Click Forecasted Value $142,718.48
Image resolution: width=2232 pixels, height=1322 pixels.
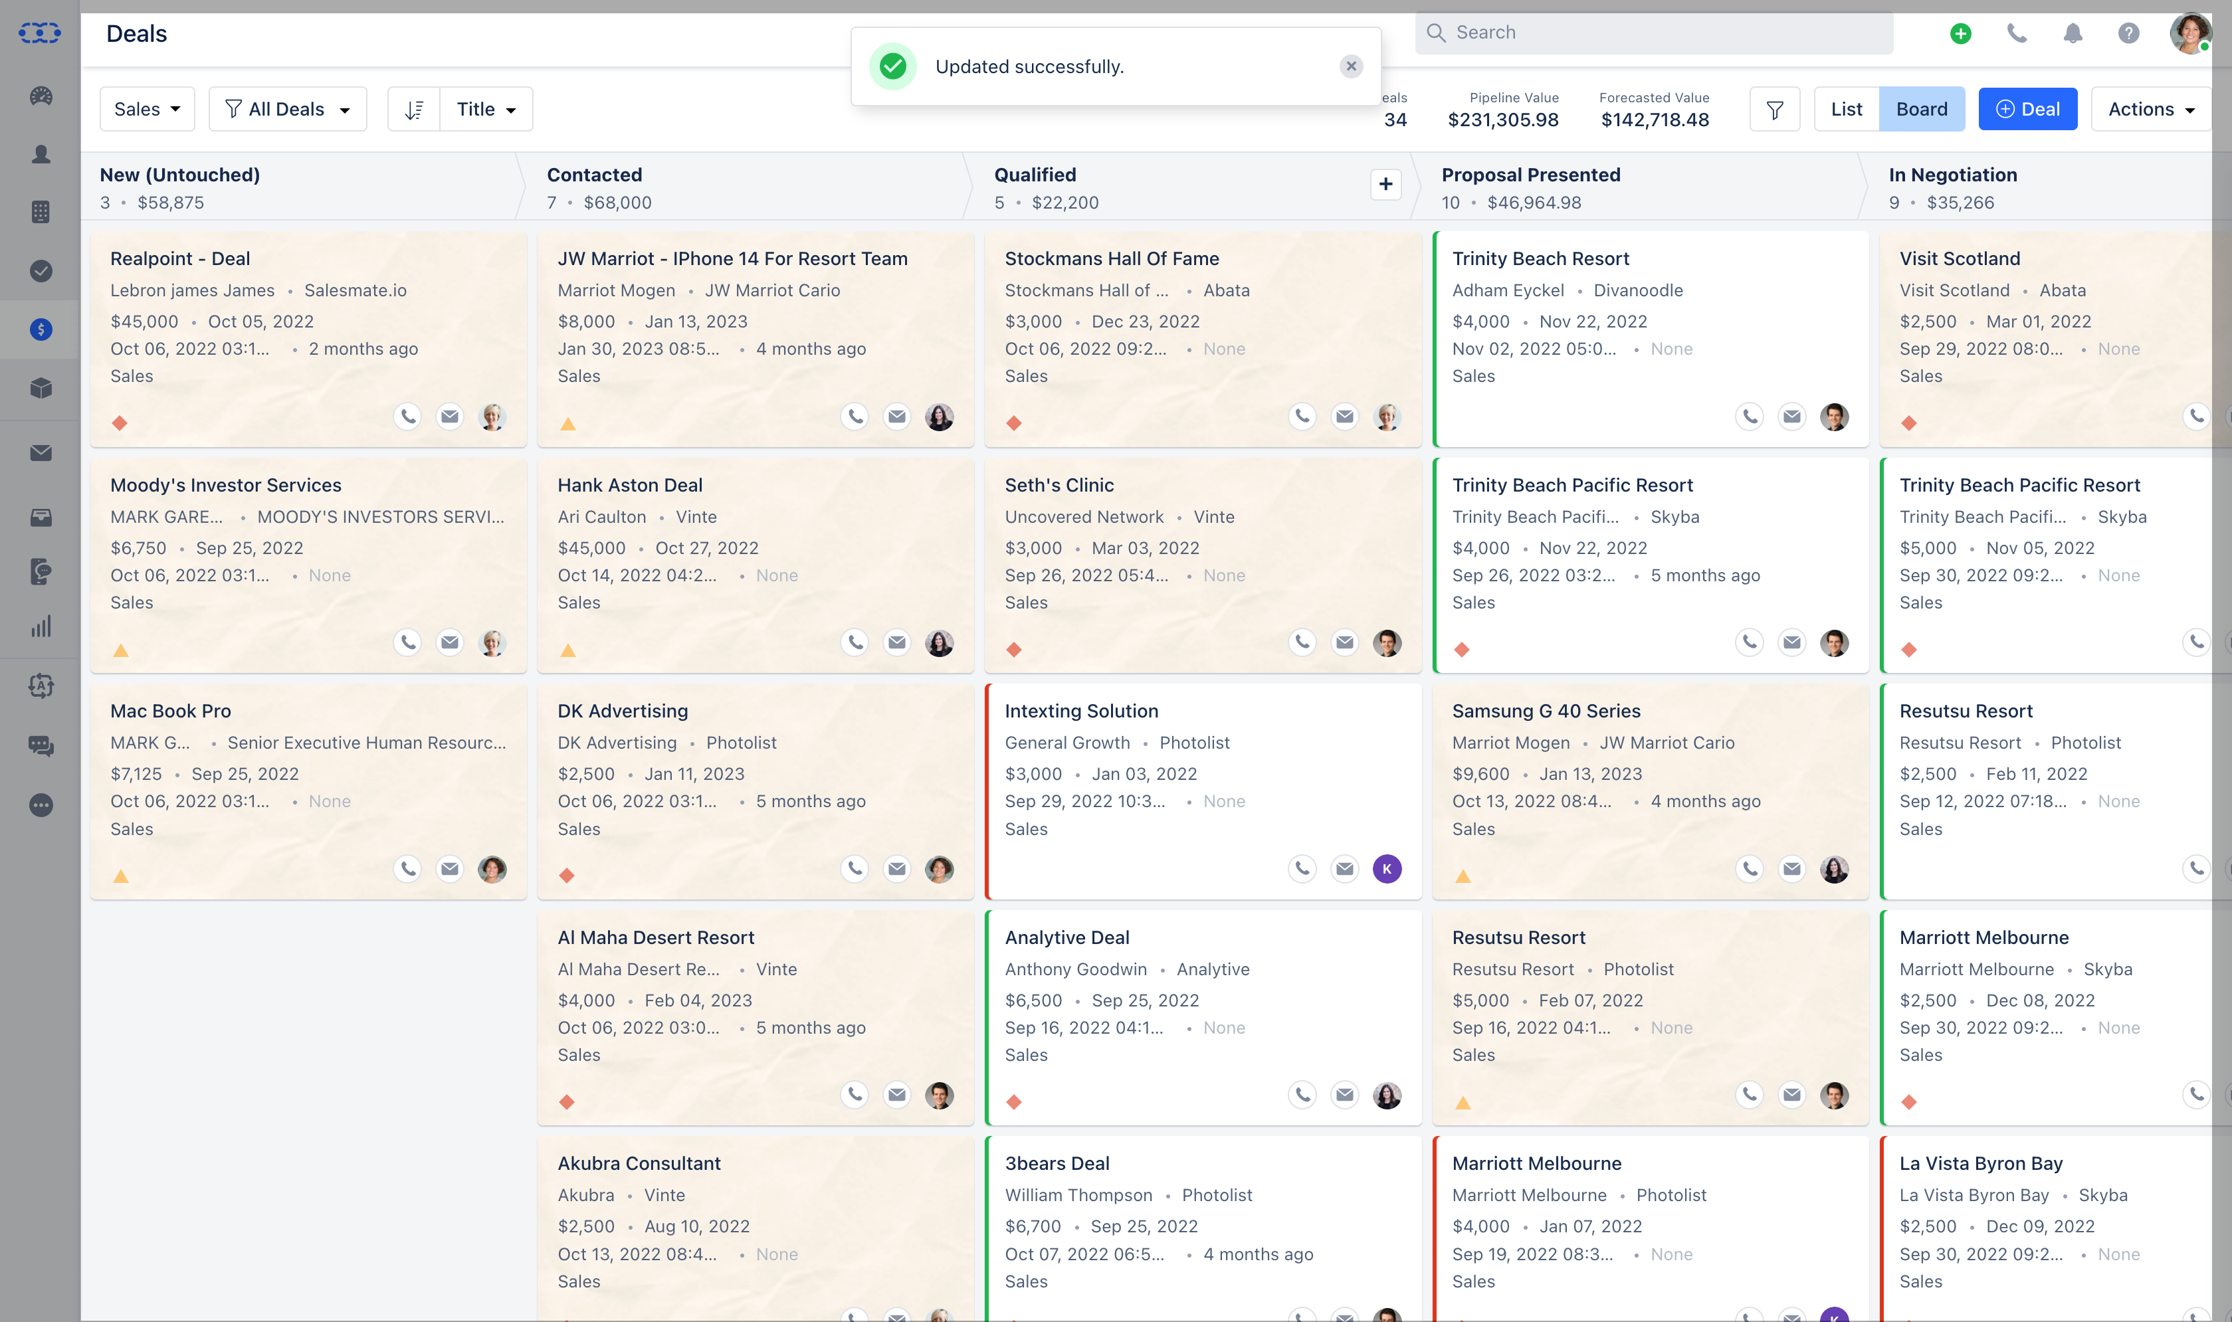pos(1655,120)
